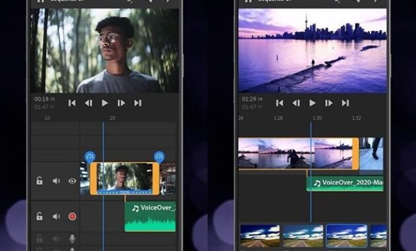Jump to sequence start on right phone
This screenshot has width=416, height=251.
(279, 103)
